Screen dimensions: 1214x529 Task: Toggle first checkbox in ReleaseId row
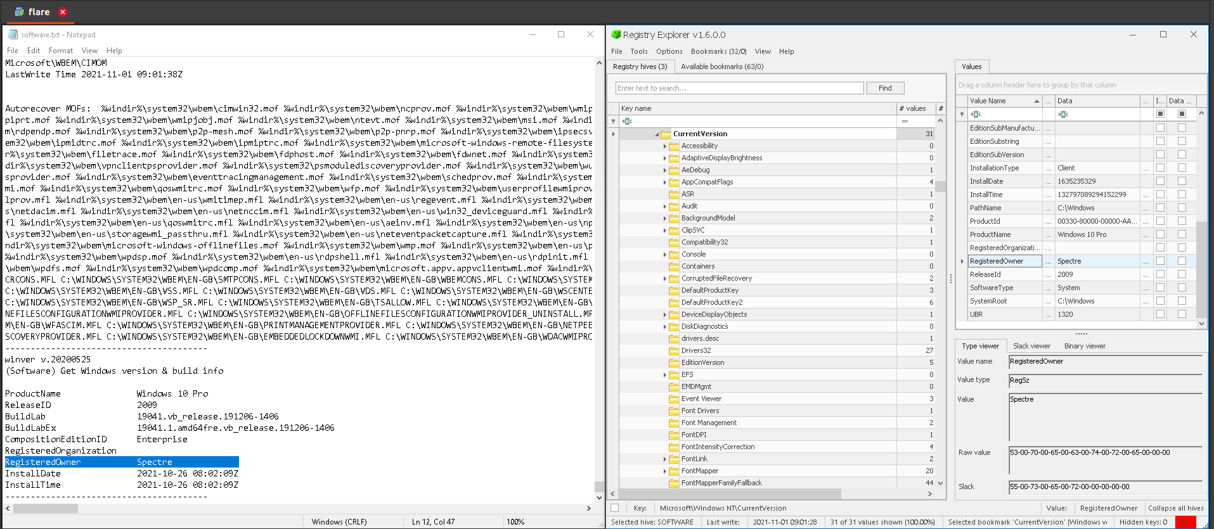coord(1160,274)
